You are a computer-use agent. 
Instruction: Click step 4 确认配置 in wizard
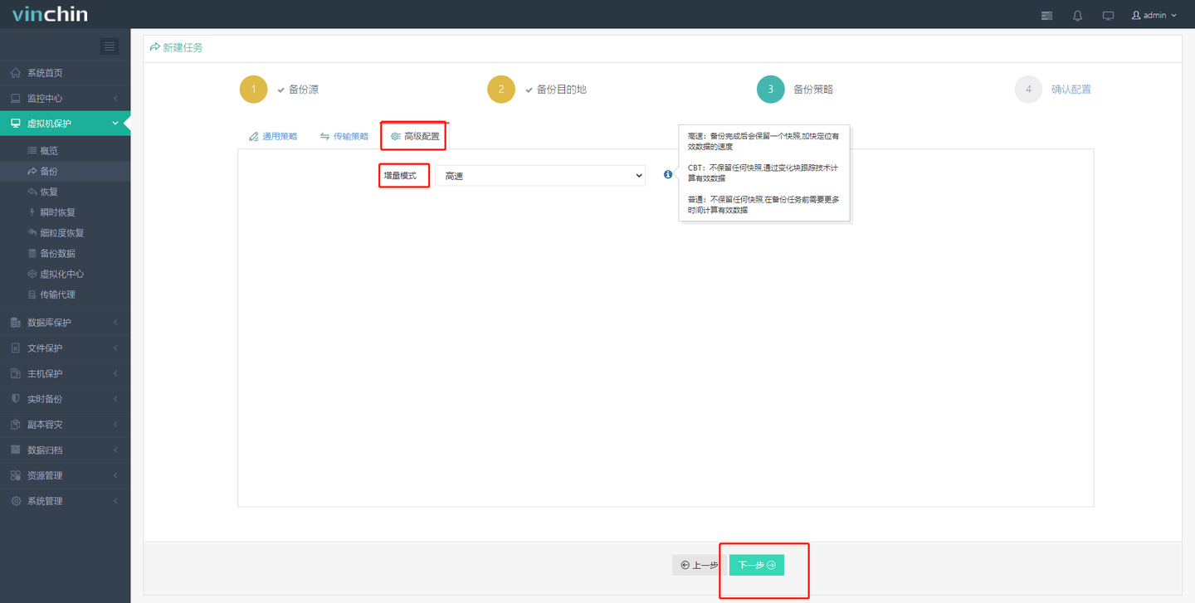1053,90
